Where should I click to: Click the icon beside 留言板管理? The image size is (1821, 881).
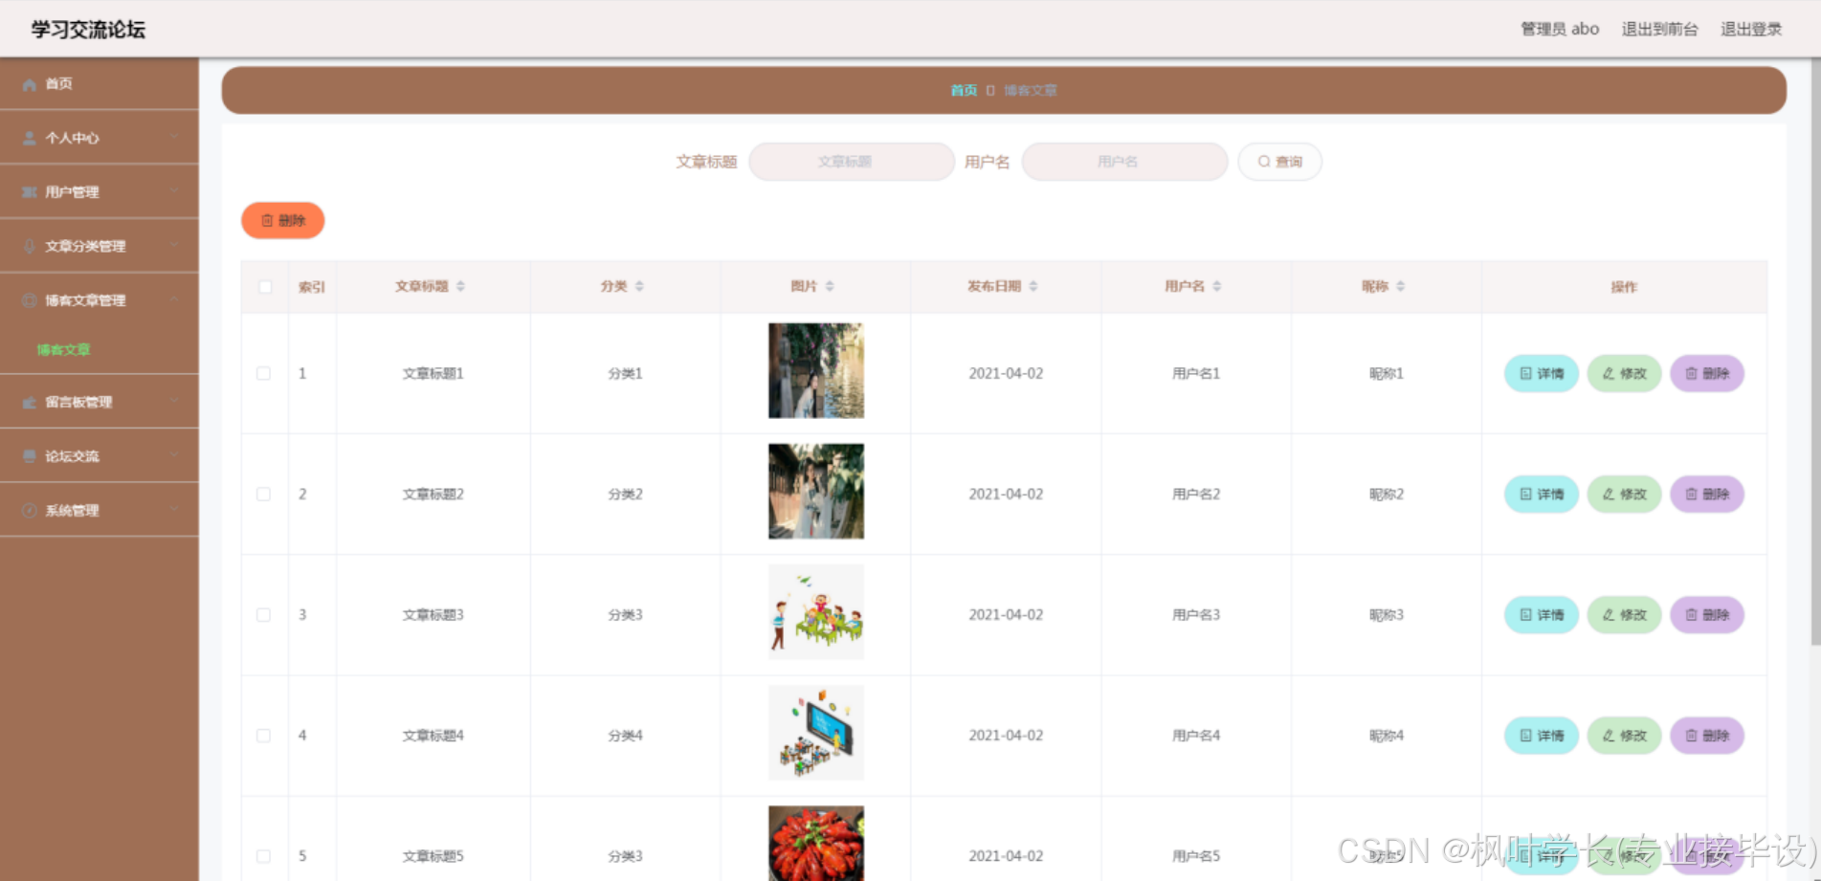[30, 403]
